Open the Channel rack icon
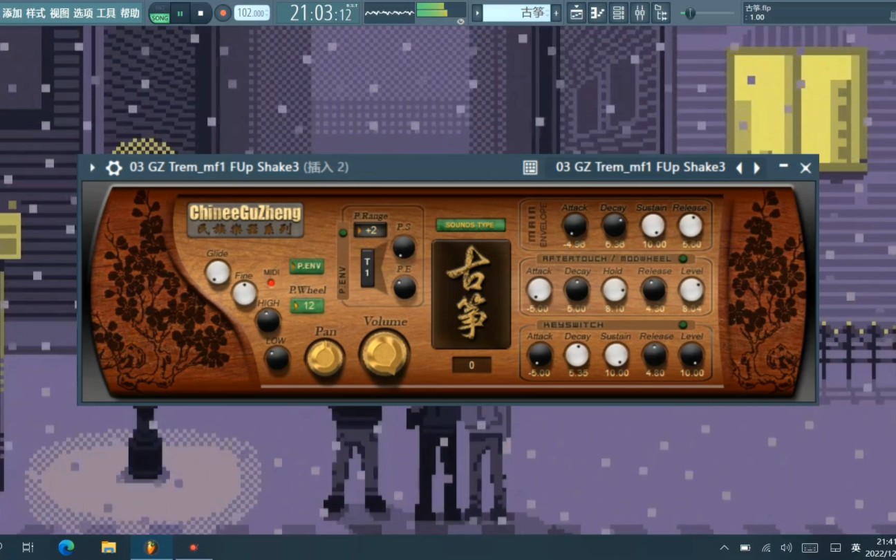This screenshot has width=896, height=560. tap(619, 13)
